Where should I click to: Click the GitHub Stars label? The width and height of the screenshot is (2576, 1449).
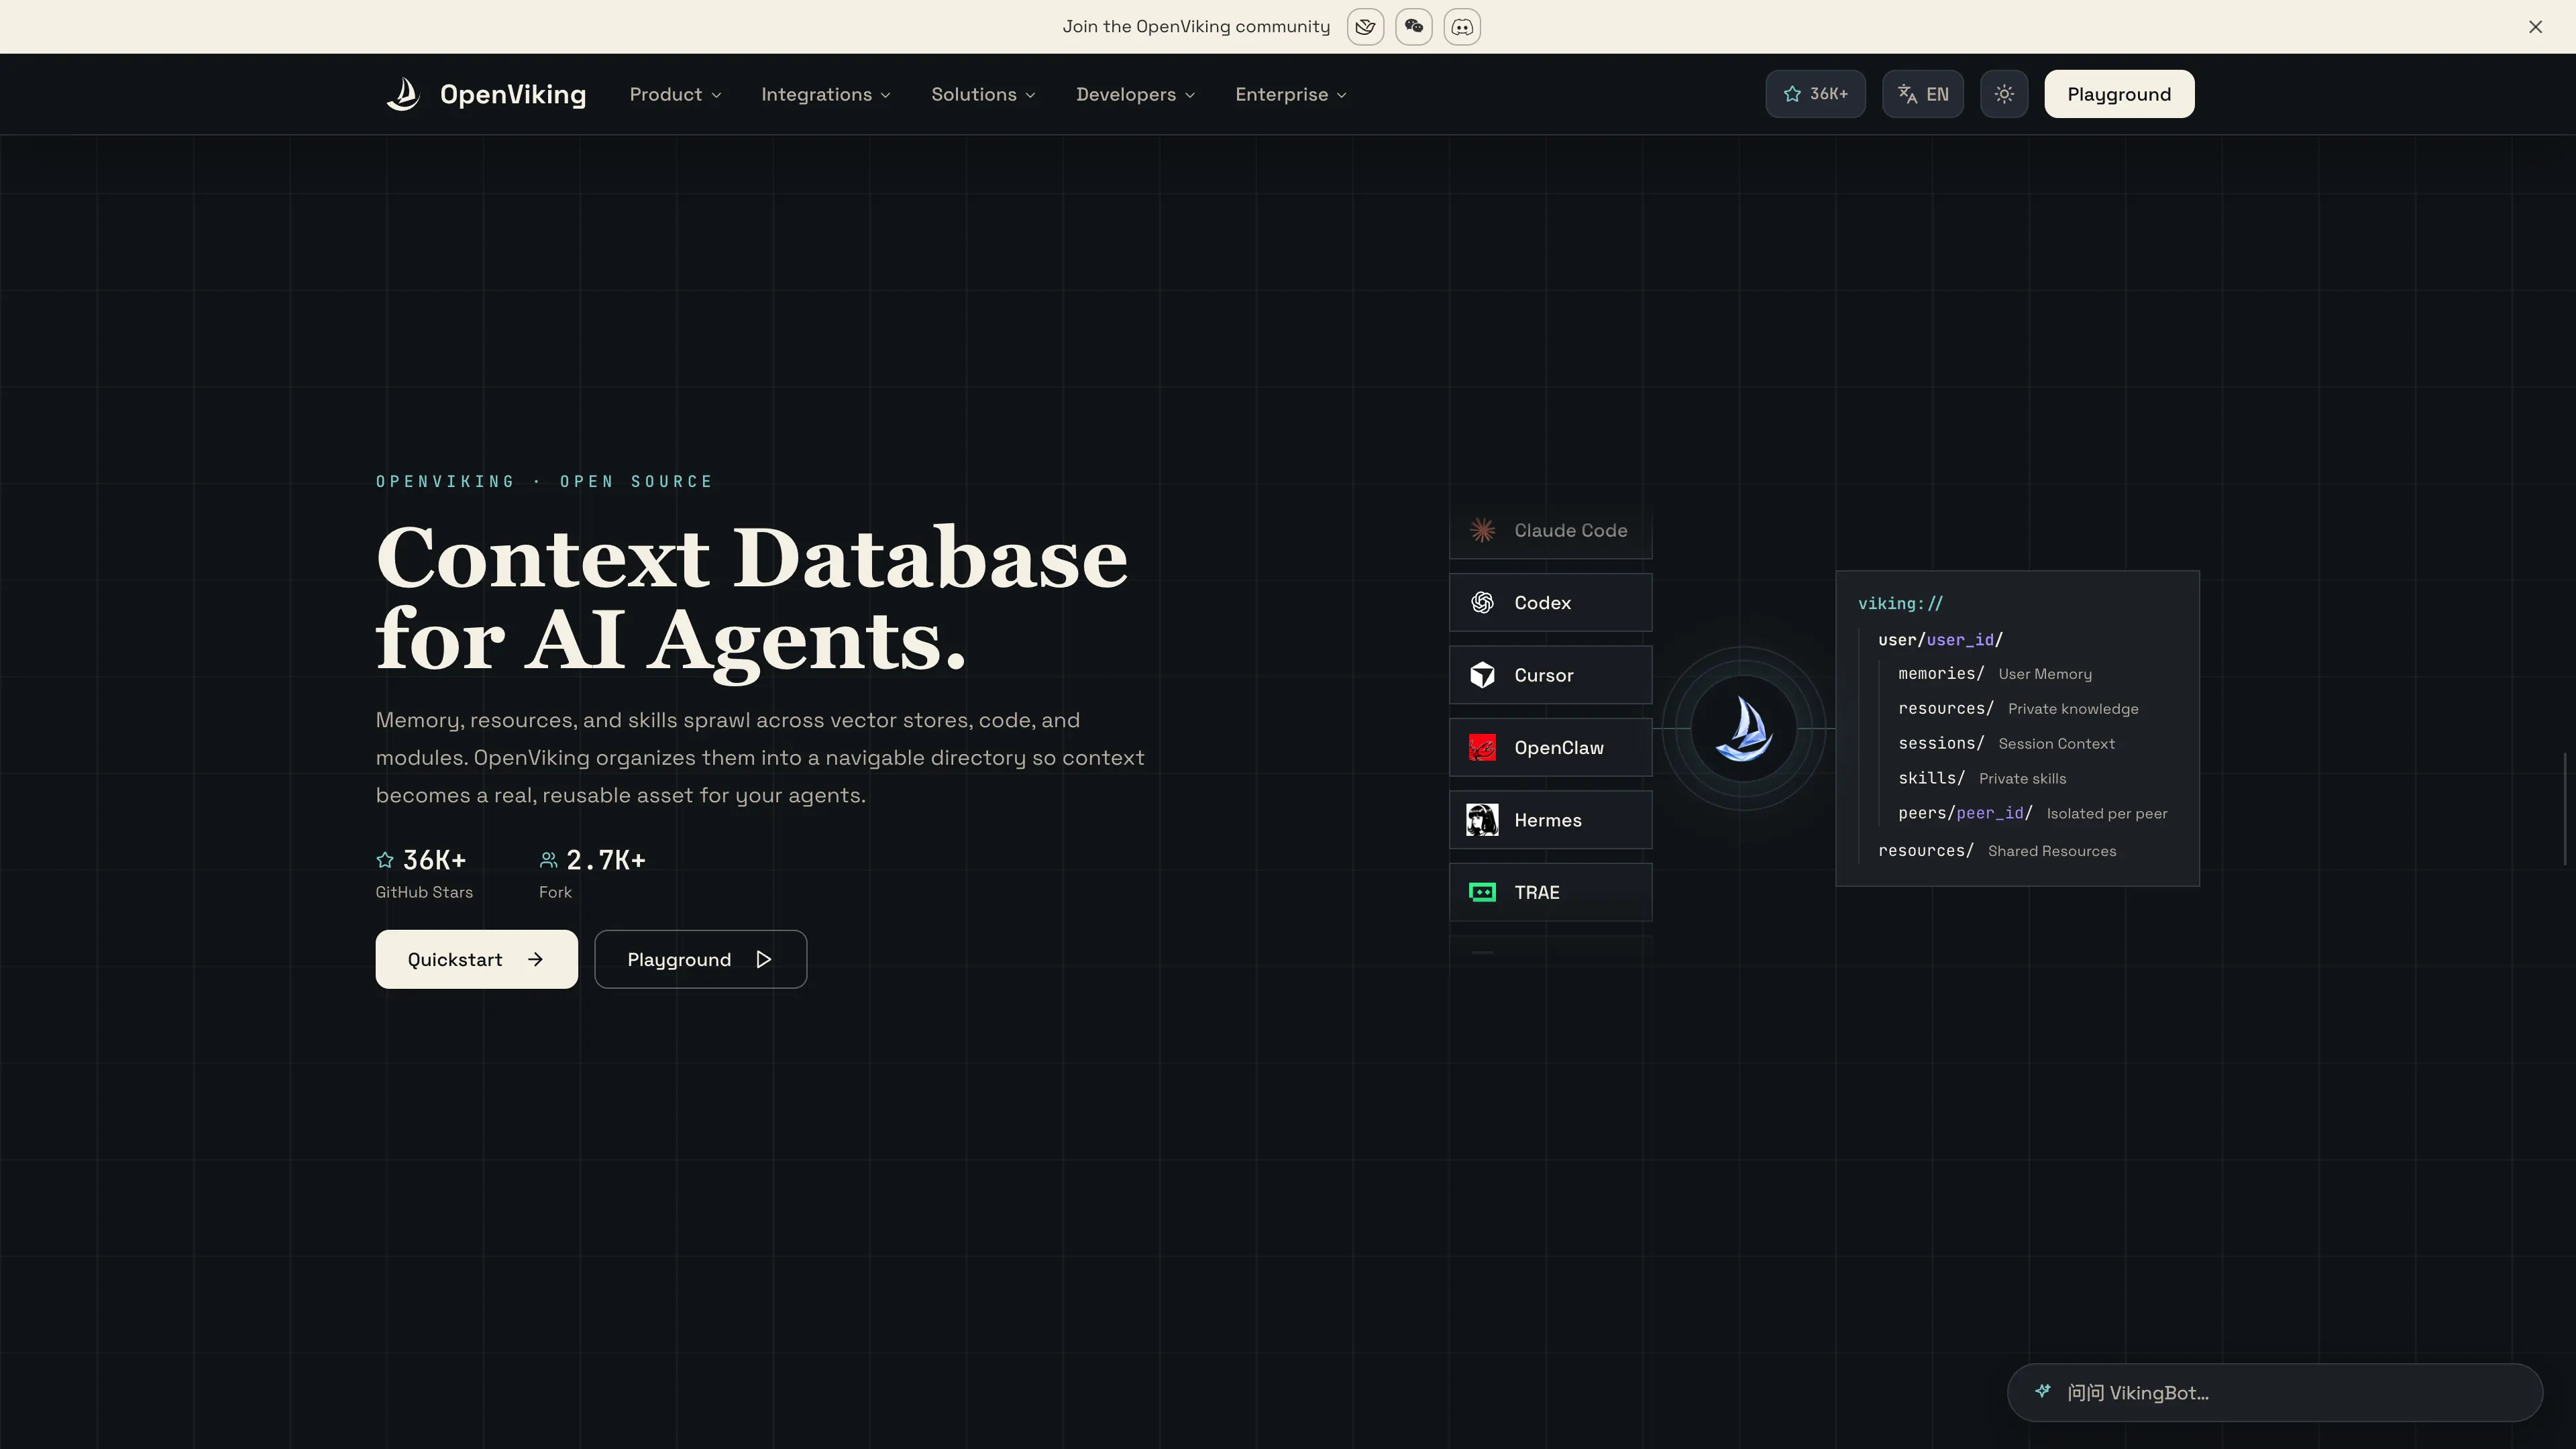click(424, 892)
